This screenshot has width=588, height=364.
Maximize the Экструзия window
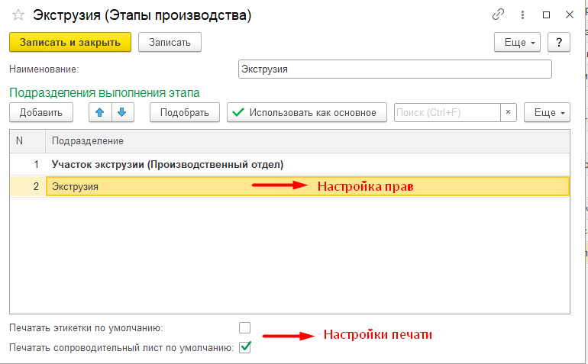pos(546,14)
